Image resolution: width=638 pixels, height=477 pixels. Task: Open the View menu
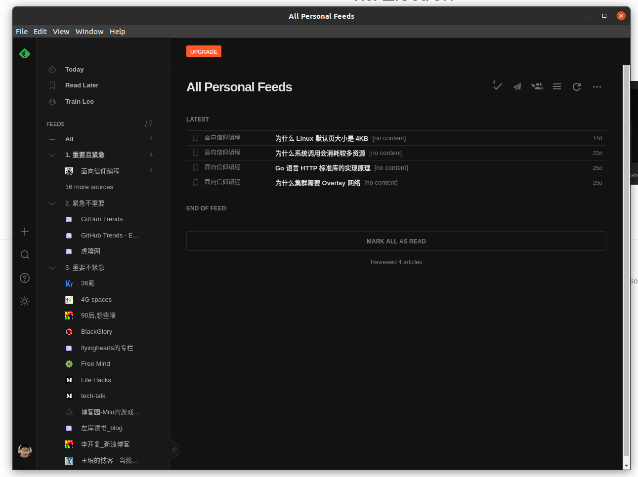tap(61, 32)
